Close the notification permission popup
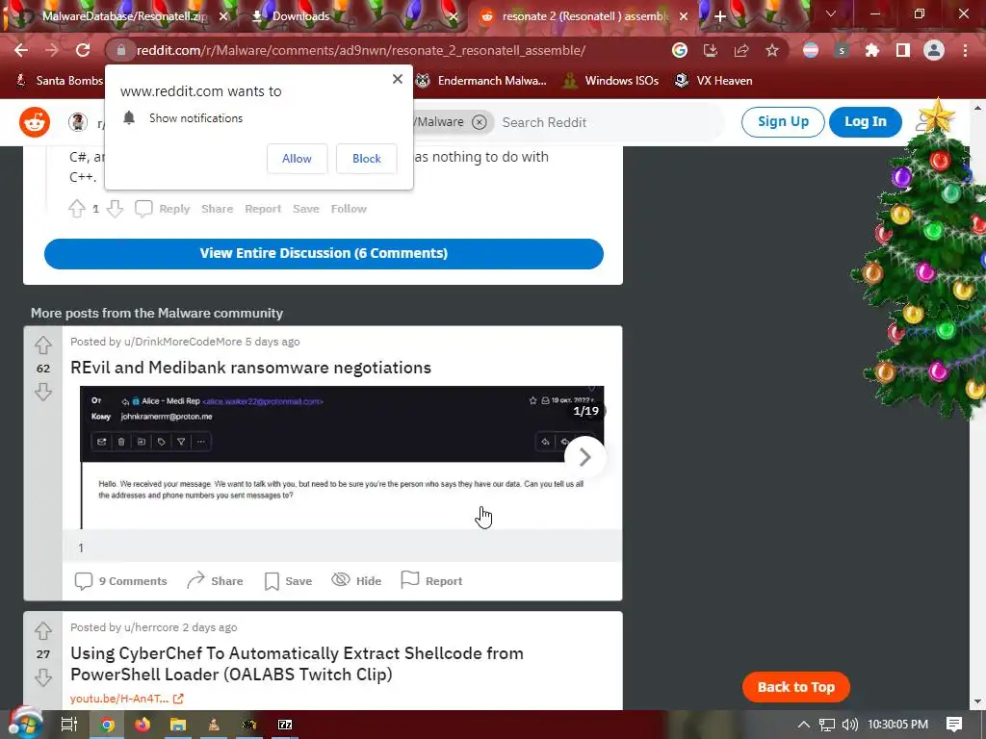 [x=398, y=79]
